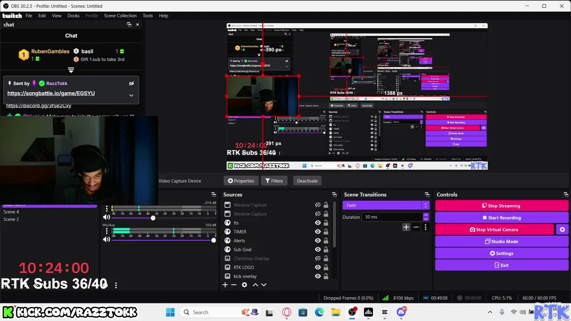Hide the kick overlay source
Image resolution: width=571 pixels, height=321 pixels.
tap(318, 276)
